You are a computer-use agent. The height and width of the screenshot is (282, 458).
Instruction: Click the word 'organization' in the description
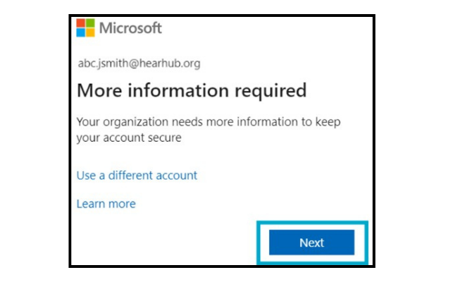(x=135, y=123)
